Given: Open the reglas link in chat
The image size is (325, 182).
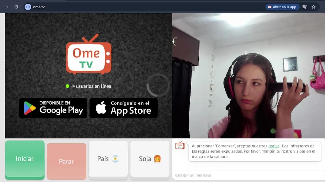Looking at the screenshot, I should click(x=274, y=146).
